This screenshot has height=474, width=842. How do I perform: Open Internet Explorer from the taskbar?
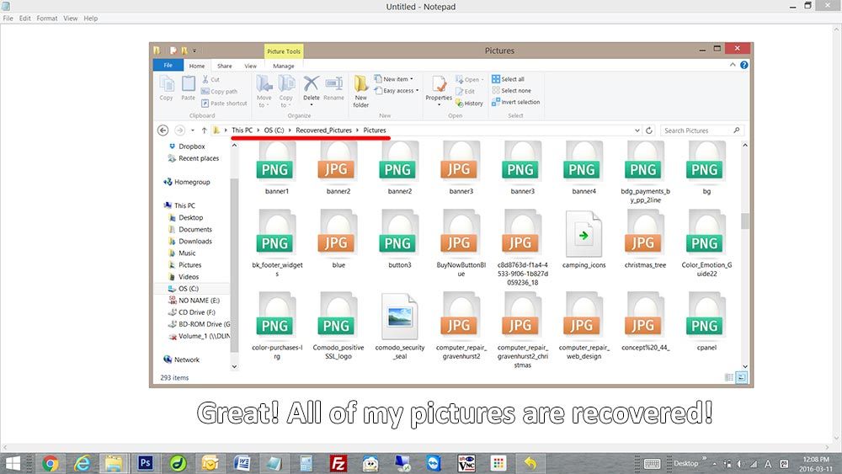[x=82, y=463]
